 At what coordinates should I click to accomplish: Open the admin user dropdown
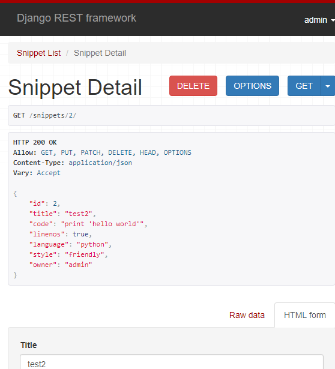pyautogui.click(x=319, y=20)
